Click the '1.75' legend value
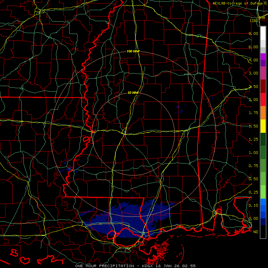This screenshot has height=268, width=268. point(253,113)
